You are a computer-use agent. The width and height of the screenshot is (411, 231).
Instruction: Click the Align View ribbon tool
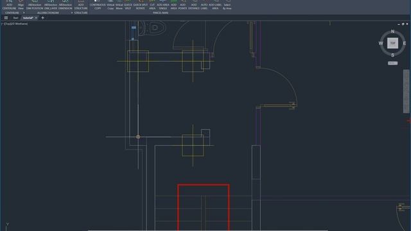pyautogui.click(x=21, y=5)
